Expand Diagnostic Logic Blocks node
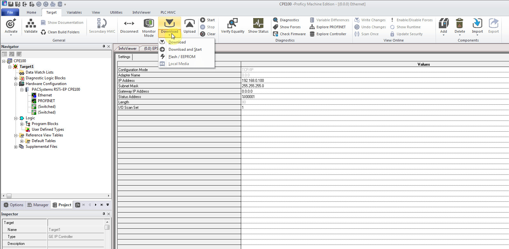509x249 pixels. (16, 78)
